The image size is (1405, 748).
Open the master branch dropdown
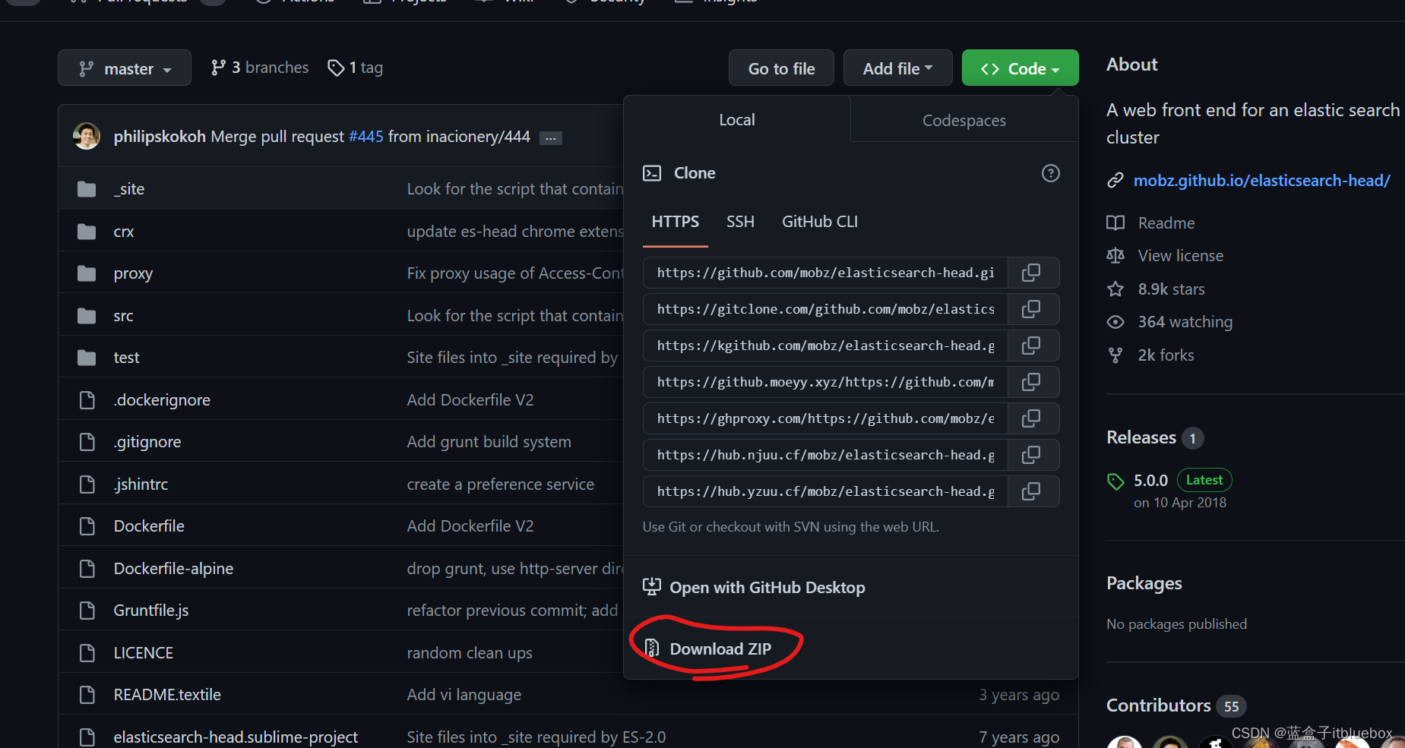pos(125,68)
